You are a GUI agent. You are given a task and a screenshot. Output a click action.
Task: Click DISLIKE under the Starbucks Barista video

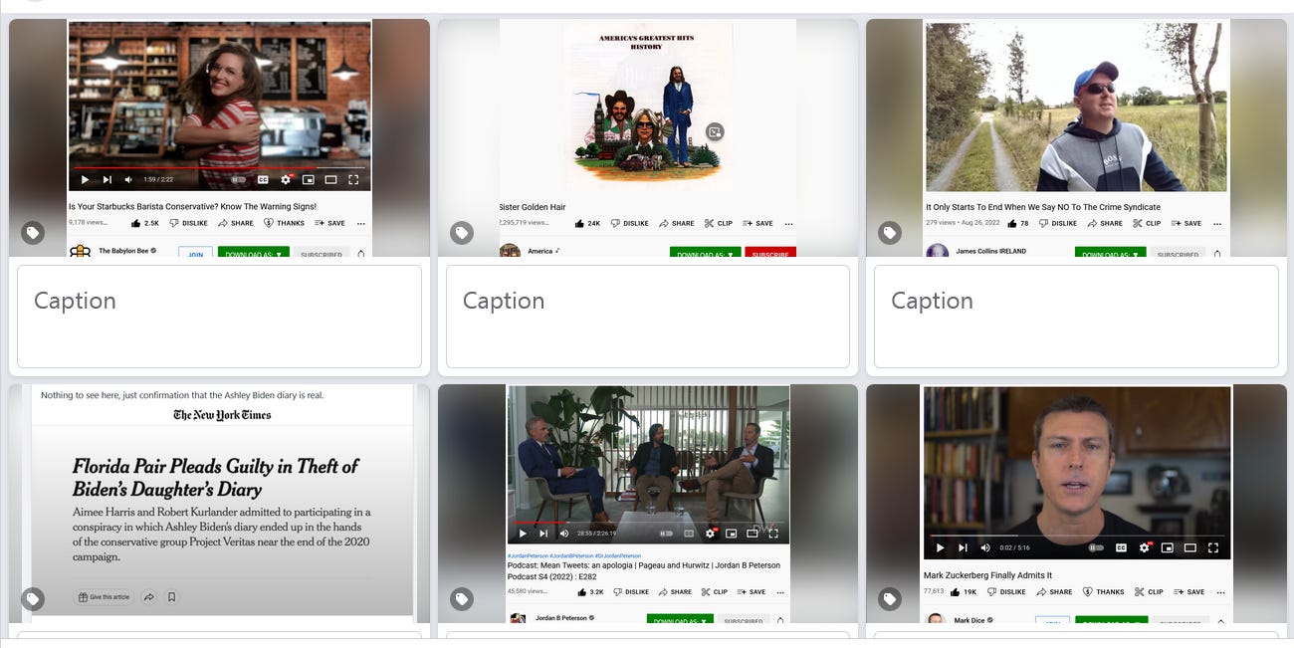188,223
